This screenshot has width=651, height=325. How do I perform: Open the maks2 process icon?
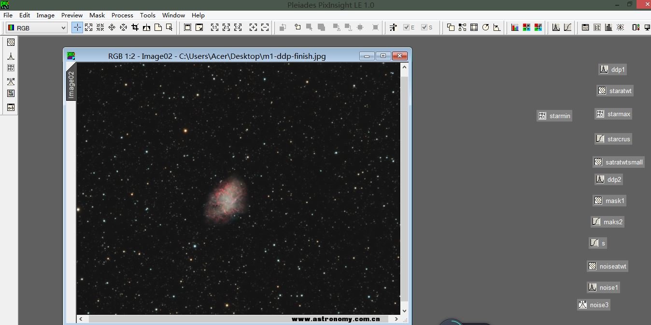pyautogui.click(x=608, y=222)
